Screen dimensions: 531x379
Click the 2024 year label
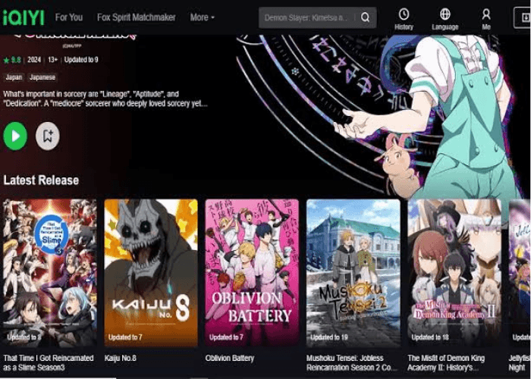[x=34, y=60]
